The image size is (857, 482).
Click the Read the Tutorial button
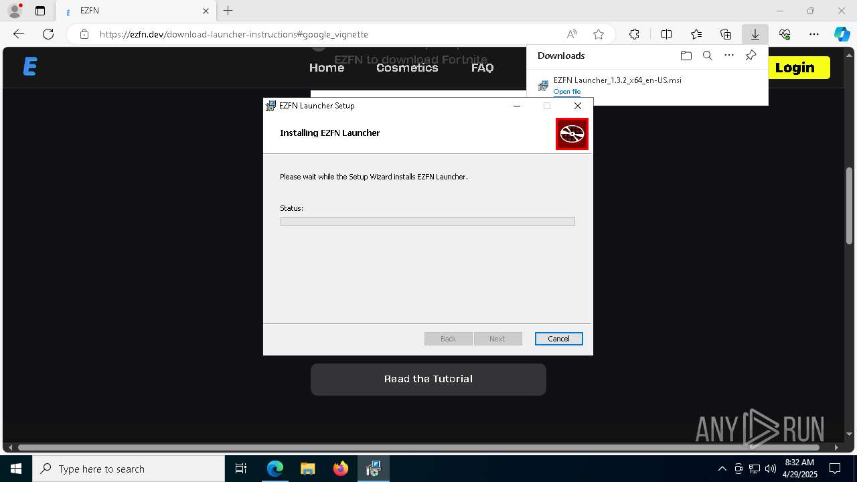point(428,379)
